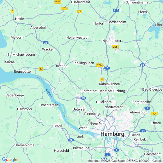Click the A23 highway shield near Wacken
Screen dimensions: 163x163
point(46,43)
